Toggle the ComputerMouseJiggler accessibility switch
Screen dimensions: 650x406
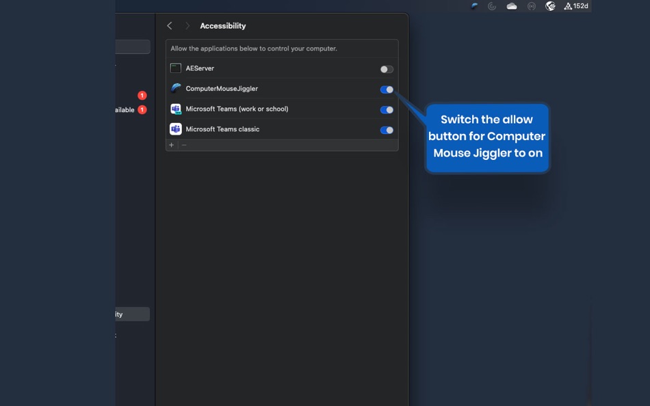pos(387,90)
